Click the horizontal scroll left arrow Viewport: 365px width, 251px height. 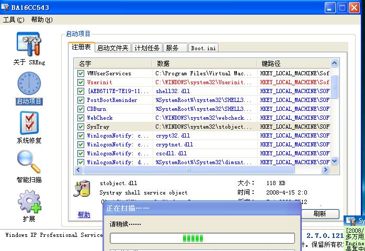pyautogui.click(x=78, y=170)
